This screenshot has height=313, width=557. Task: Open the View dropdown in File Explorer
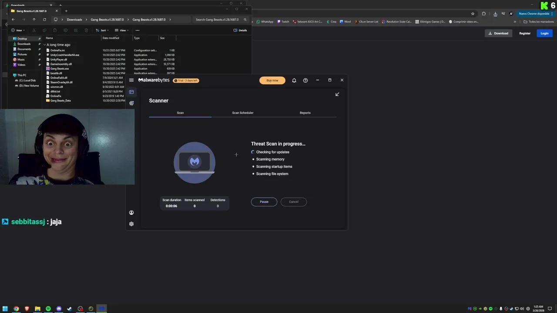tap(122, 30)
